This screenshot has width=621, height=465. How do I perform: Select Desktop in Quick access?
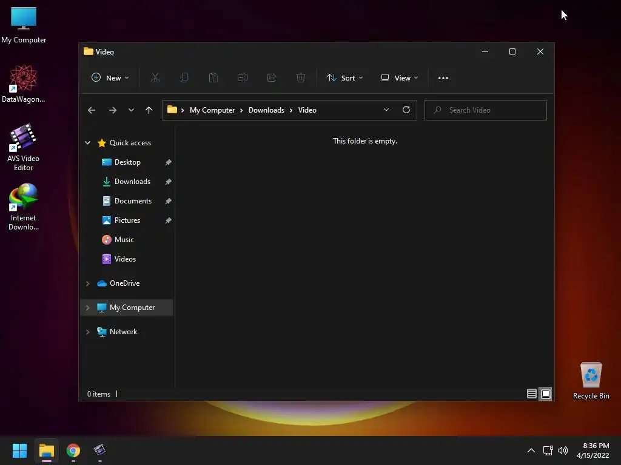coord(127,162)
